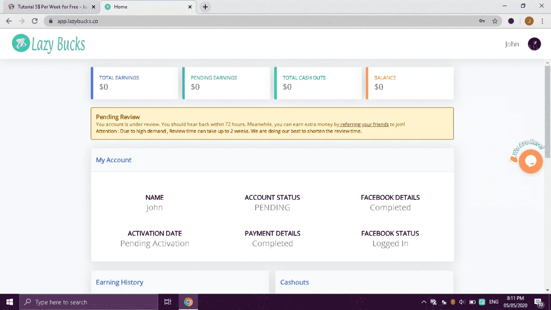Click the Cashouts heading
Viewport: 551px width, 310px height.
click(x=294, y=282)
